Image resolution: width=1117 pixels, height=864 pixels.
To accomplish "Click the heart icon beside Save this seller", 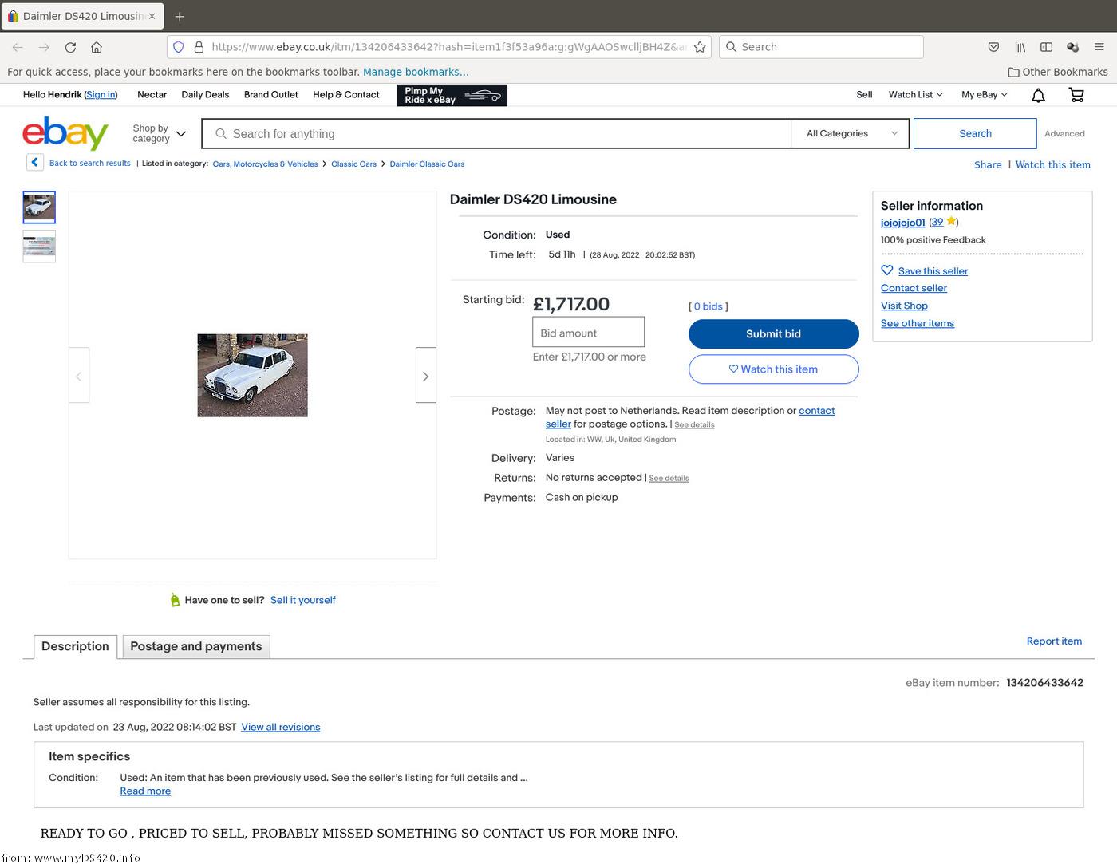I will 887,270.
